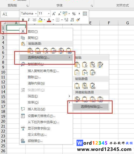Increase font size with large A icon
This screenshot has width=134, height=154.
[x=54, y=14]
